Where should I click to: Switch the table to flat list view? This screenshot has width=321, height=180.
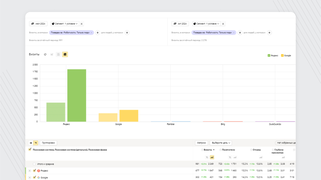click(x=31, y=143)
